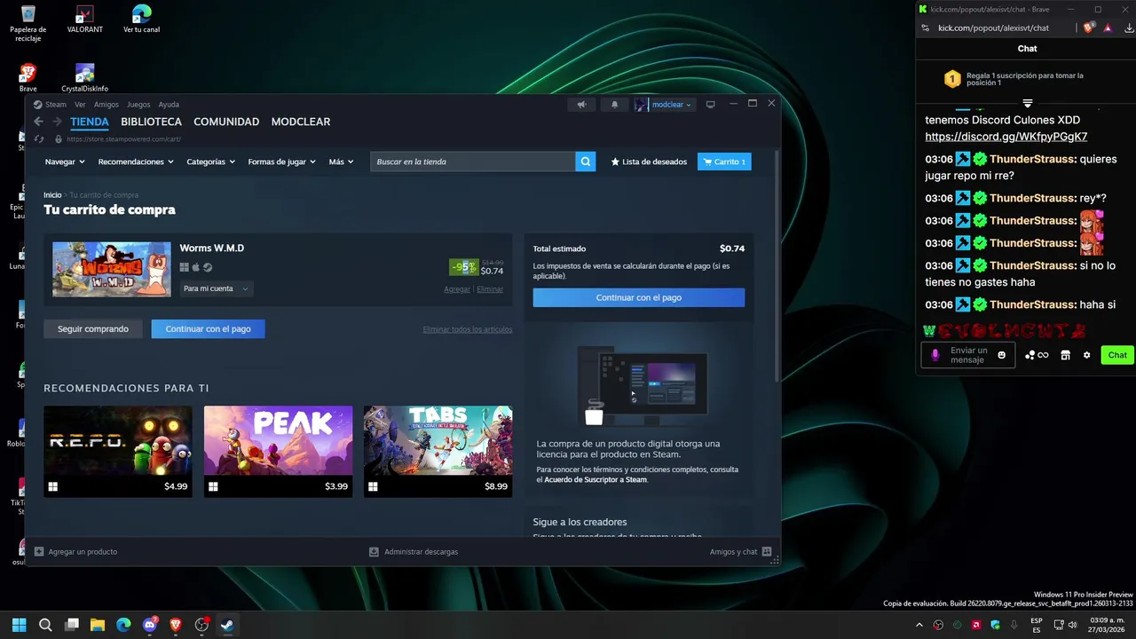1136x639 pixels.
Task: Open Task View in taskbar
Action: click(72, 625)
